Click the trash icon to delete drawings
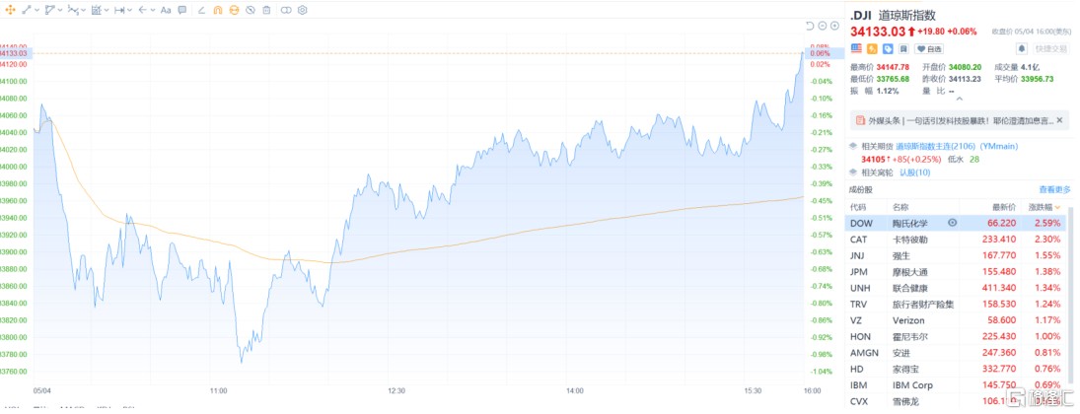This screenshot has height=414, width=1080. [267, 10]
